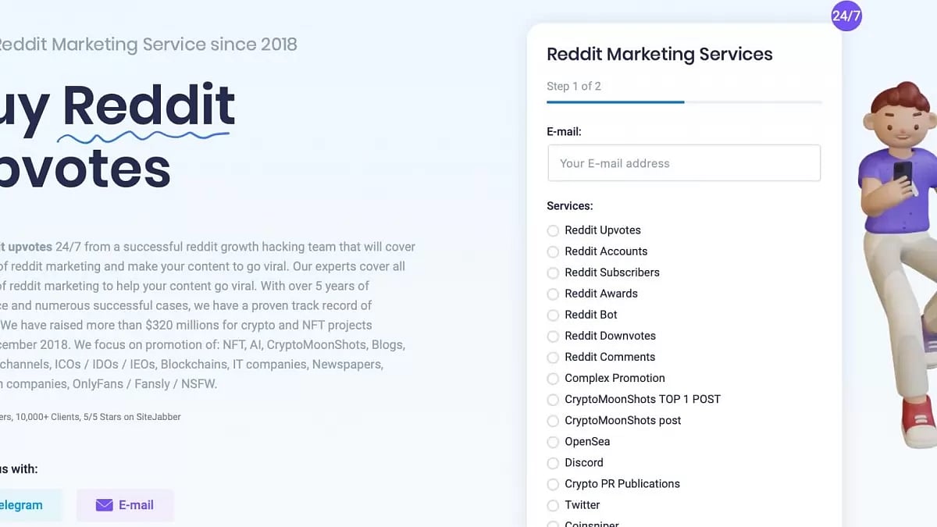Select the OpenSea service option
The width and height of the screenshot is (937, 527).
click(x=553, y=441)
